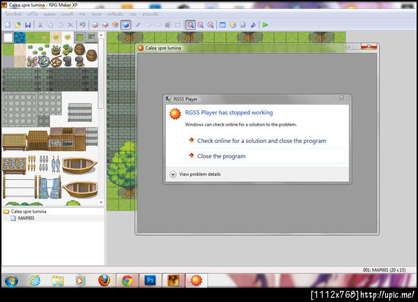Launch Internet Explorer from the taskbar
Image resolution: width=418 pixels, height=302 pixels.
(x=35, y=280)
